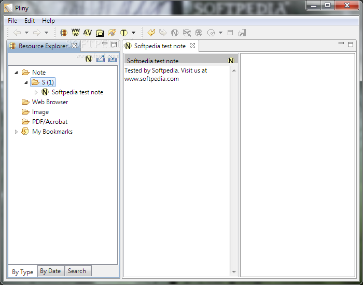Select the S (1) folder
363x285 pixels.
(x=43, y=82)
